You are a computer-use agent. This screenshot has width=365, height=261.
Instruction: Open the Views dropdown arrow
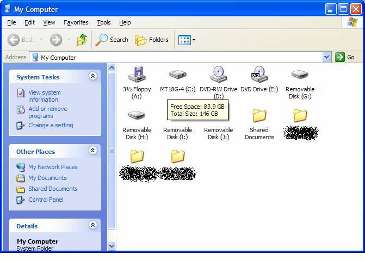click(194, 40)
